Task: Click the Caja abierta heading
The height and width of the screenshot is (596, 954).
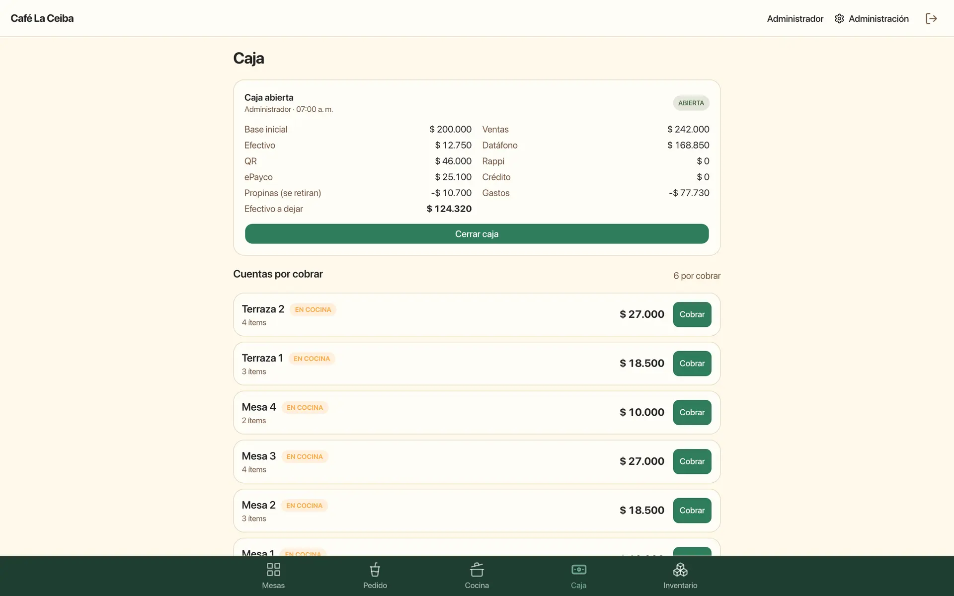Action: pos(269,97)
